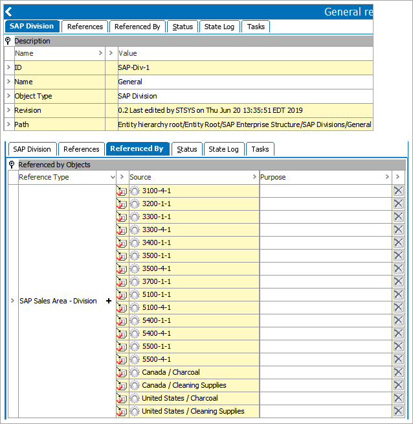Screen dimensions: 413x424
Task: Click the back arrow in blue header
Action: [8, 12]
